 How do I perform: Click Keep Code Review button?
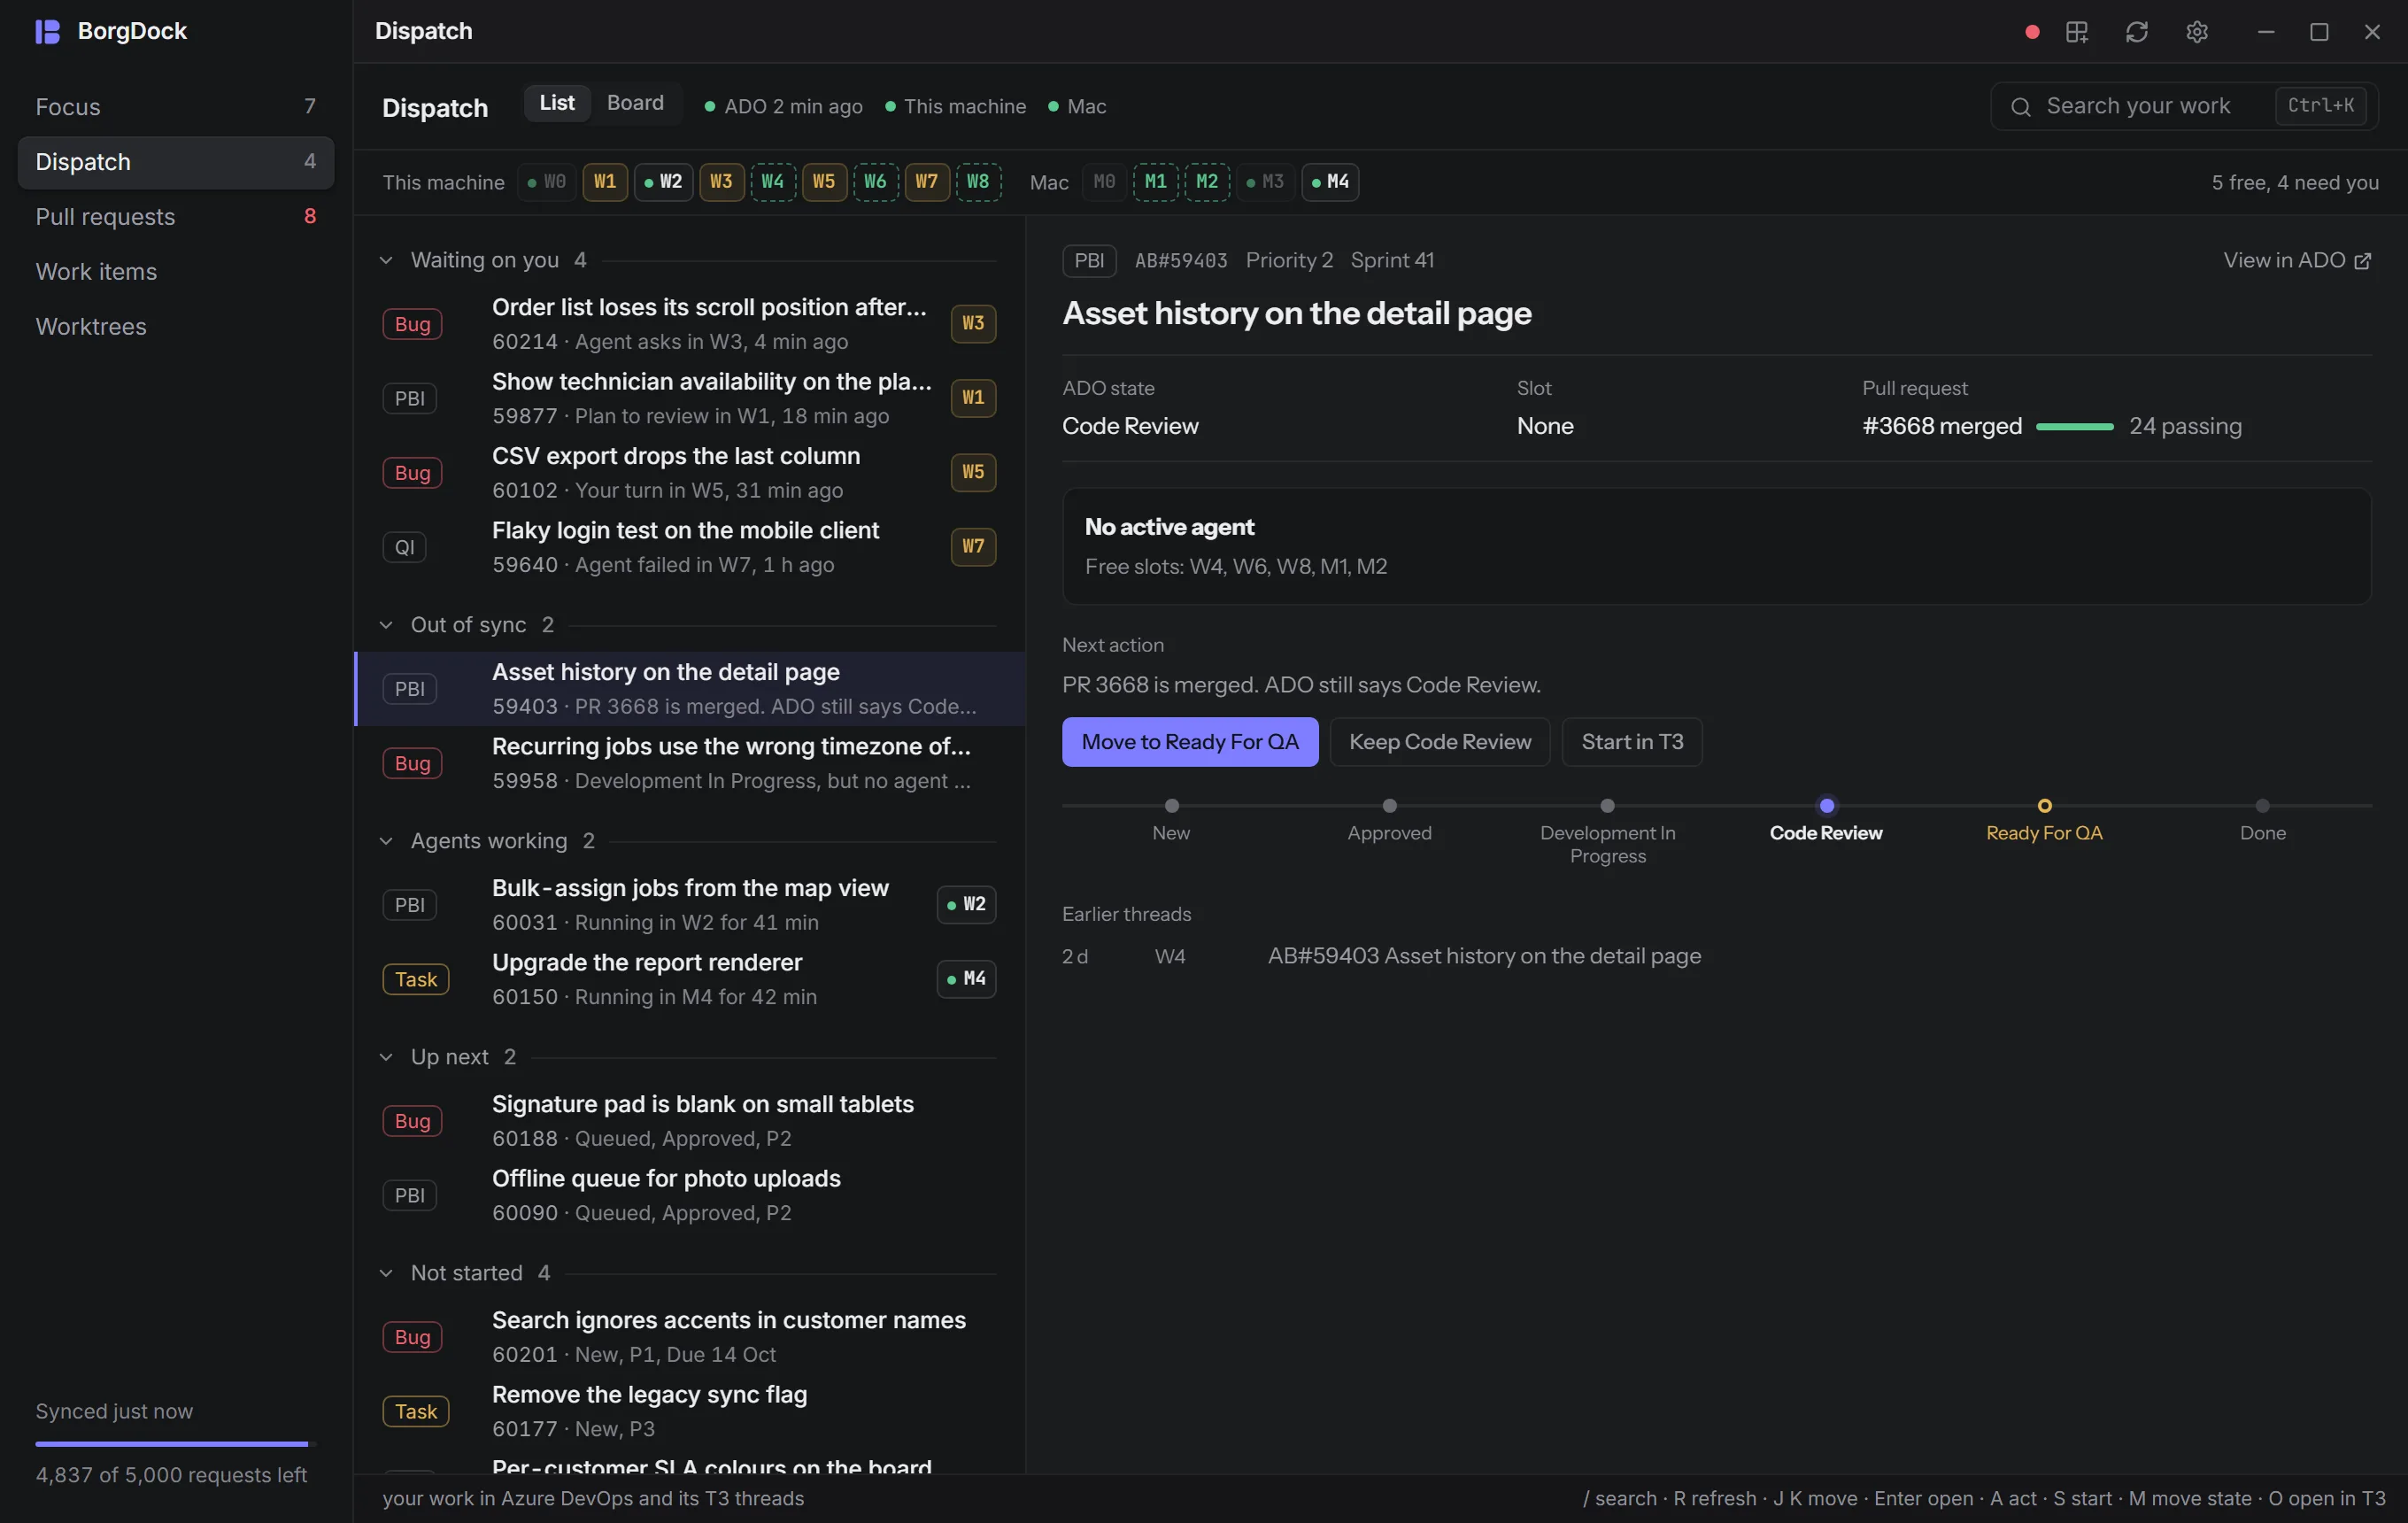click(x=1440, y=743)
